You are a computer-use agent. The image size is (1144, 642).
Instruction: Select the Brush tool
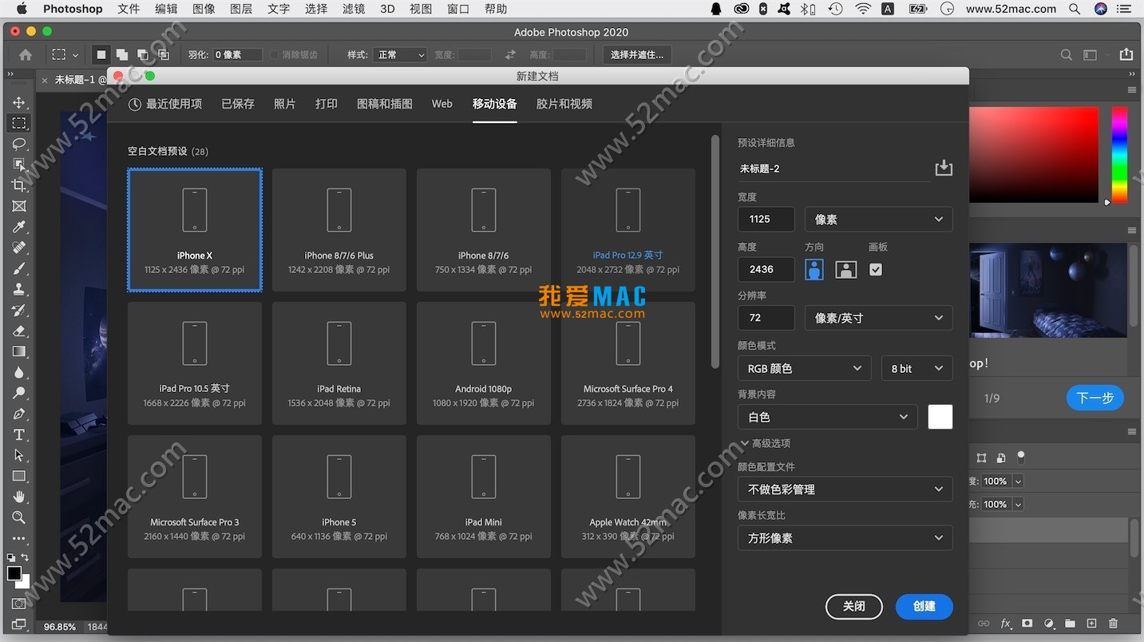click(19, 268)
